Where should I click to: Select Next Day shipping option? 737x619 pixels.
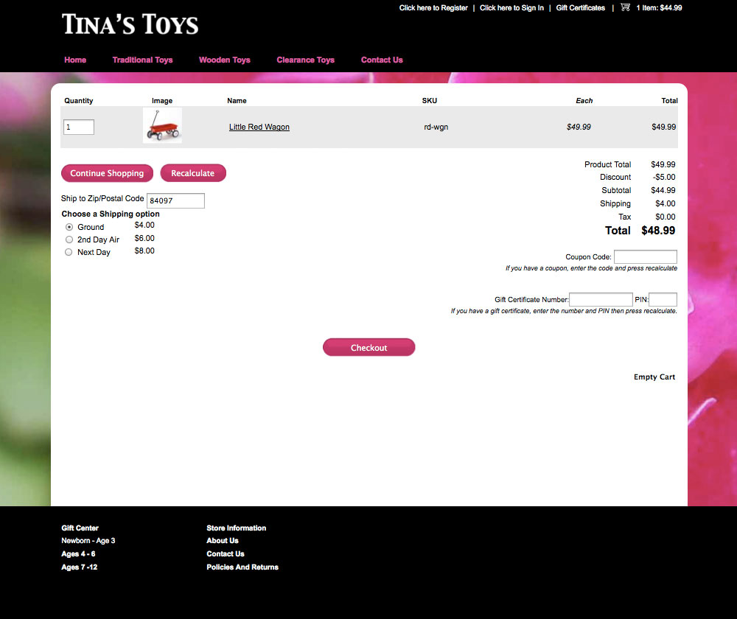click(69, 252)
